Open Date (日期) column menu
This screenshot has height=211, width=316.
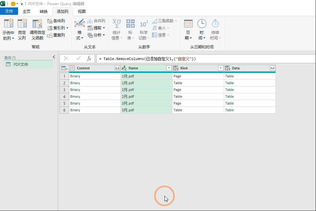pyautogui.click(x=188, y=29)
